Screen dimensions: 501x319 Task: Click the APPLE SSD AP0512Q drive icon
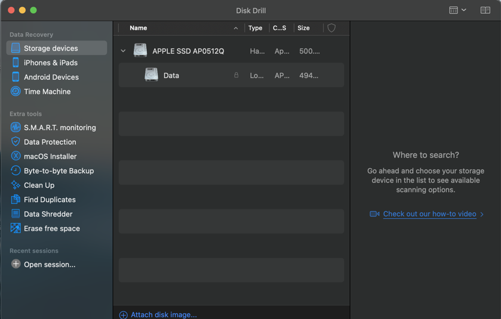pyautogui.click(x=140, y=51)
